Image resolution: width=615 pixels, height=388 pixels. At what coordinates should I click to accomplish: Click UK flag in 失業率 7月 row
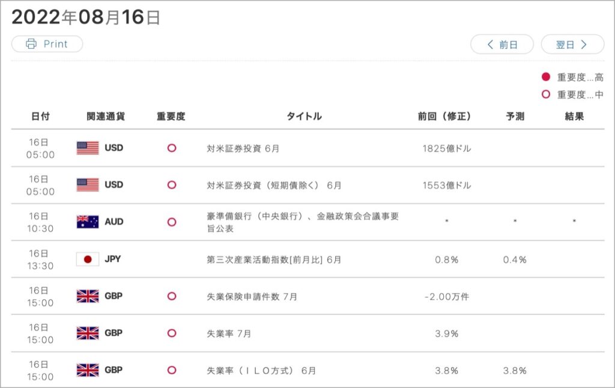coord(88,333)
